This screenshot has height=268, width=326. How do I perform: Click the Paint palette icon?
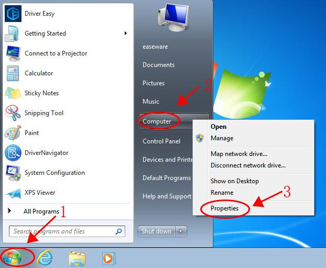[x=13, y=133]
